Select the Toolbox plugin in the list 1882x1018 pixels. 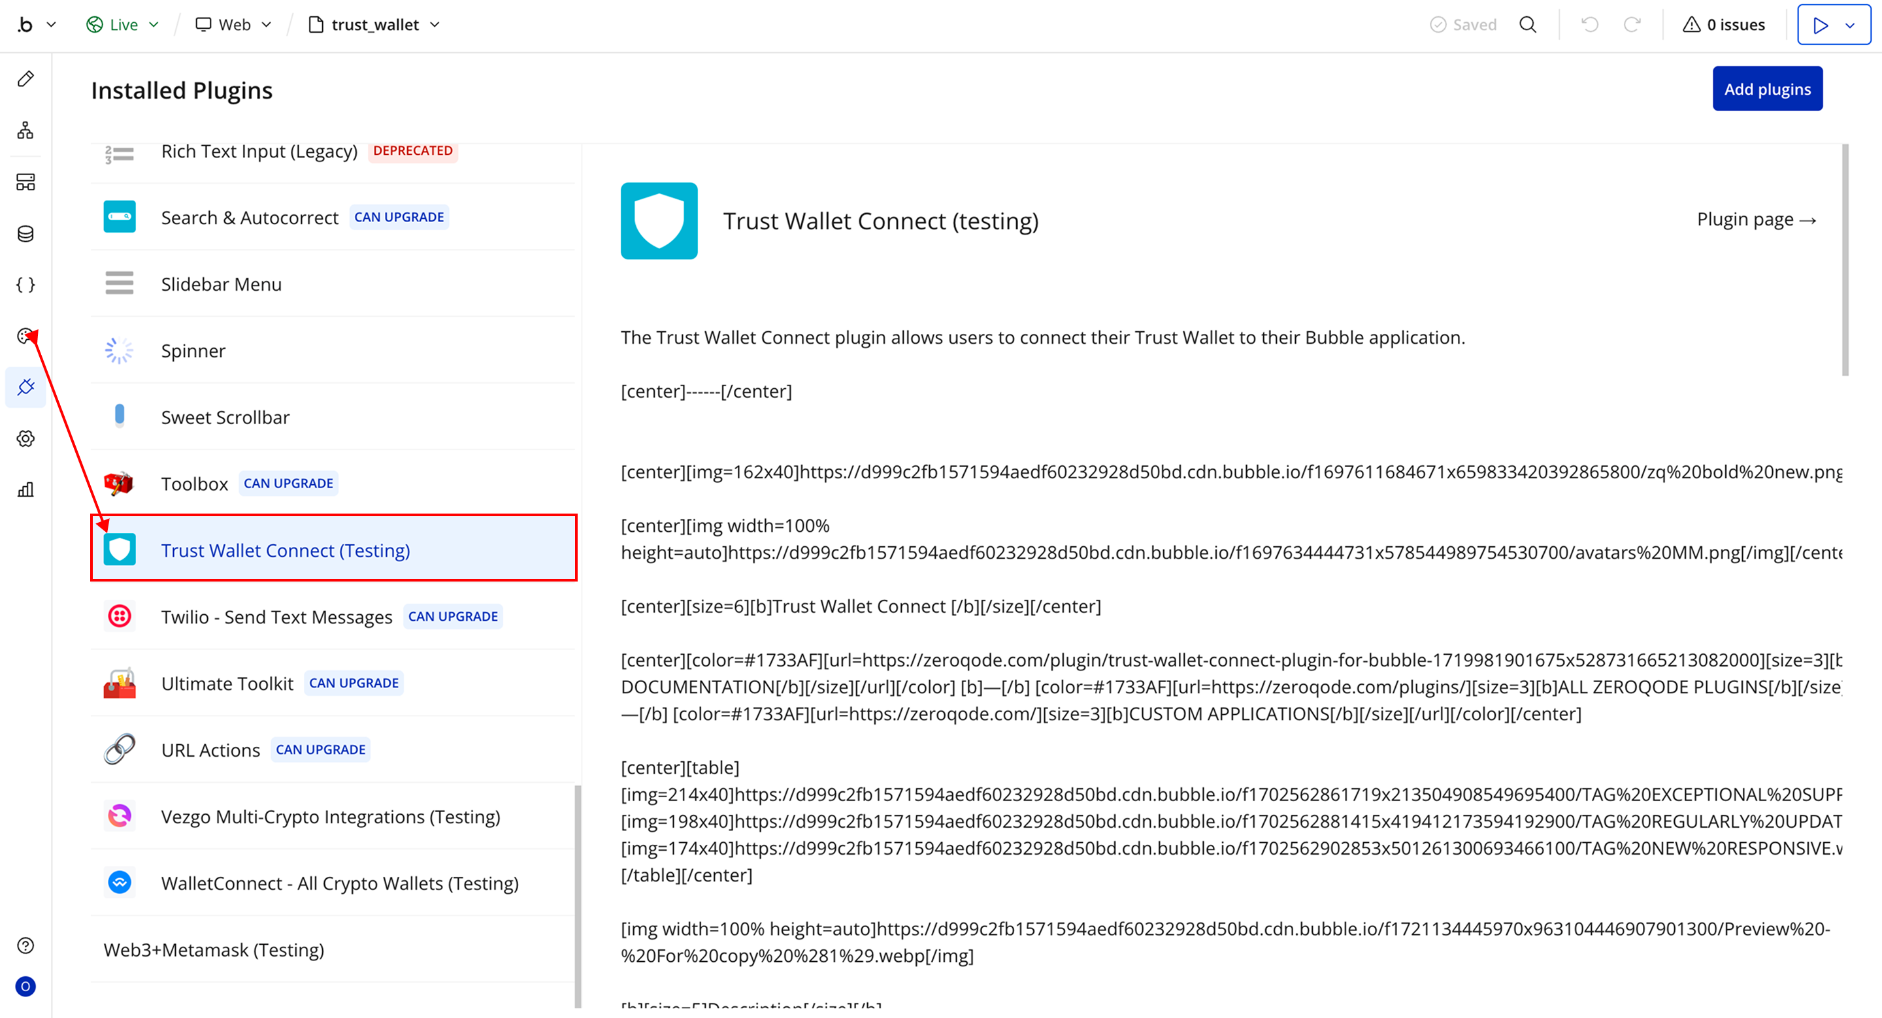[x=194, y=484]
